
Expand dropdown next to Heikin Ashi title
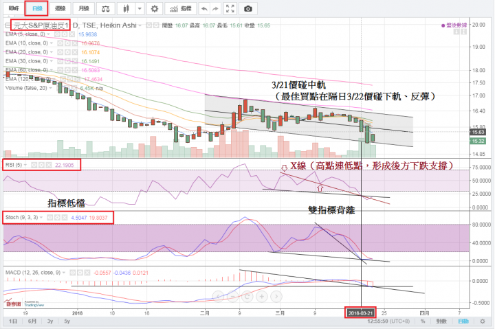coord(140,25)
